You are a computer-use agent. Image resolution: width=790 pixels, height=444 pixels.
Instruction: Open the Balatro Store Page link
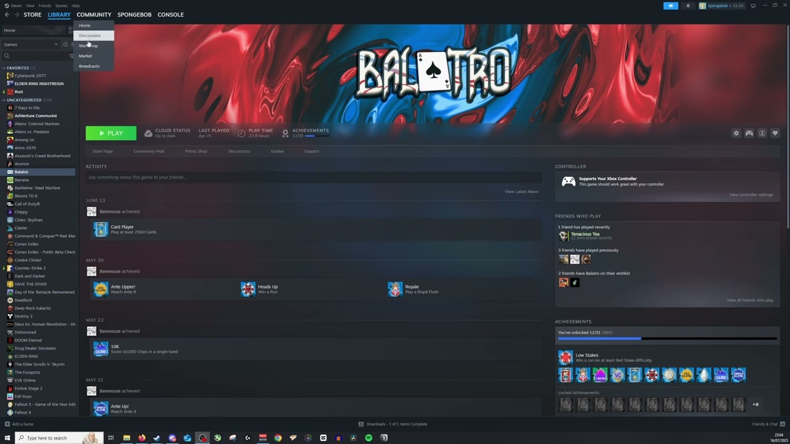pyautogui.click(x=102, y=151)
